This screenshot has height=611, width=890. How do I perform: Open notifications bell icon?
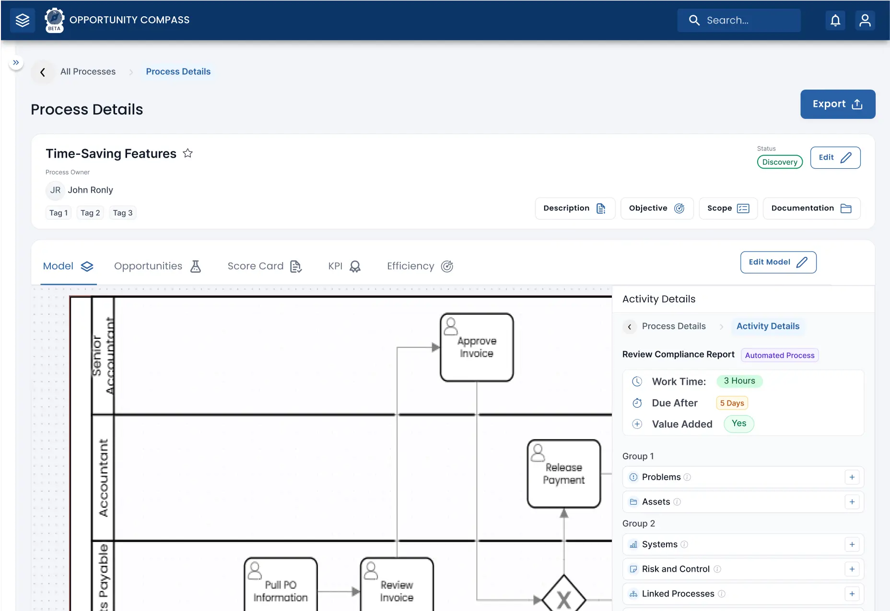pos(835,20)
